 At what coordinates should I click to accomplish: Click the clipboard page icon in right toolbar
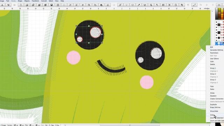click(176, 5)
